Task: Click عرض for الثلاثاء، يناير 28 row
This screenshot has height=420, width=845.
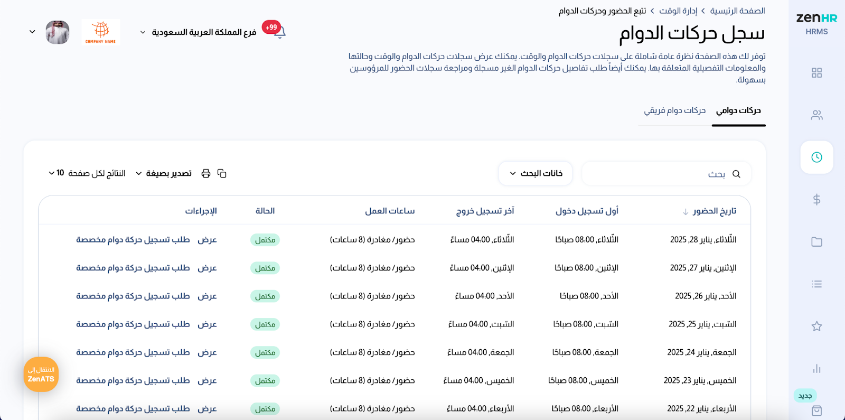Action: click(207, 240)
